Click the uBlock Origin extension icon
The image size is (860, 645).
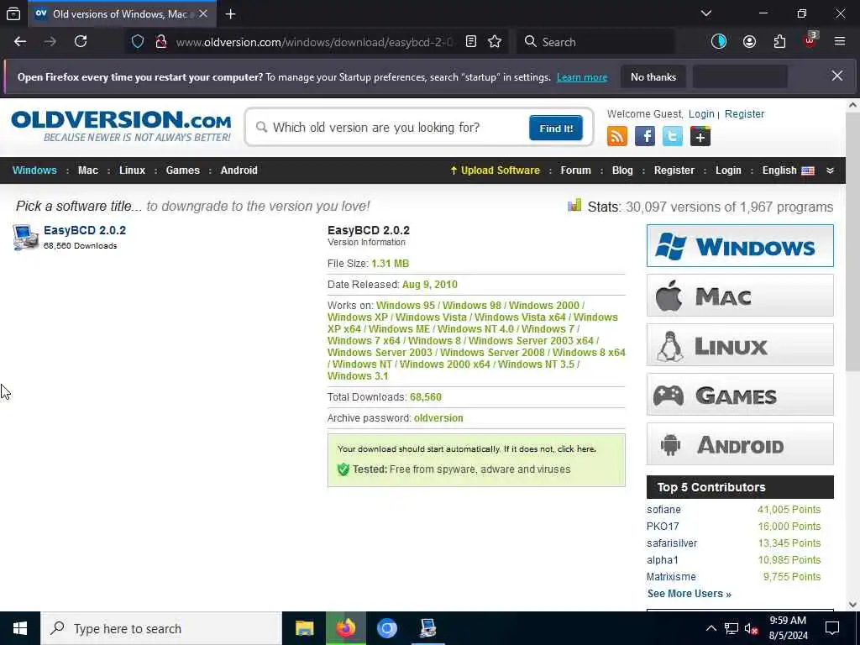[810, 40]
